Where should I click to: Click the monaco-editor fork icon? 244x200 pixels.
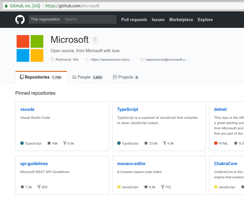coord(163,187)
